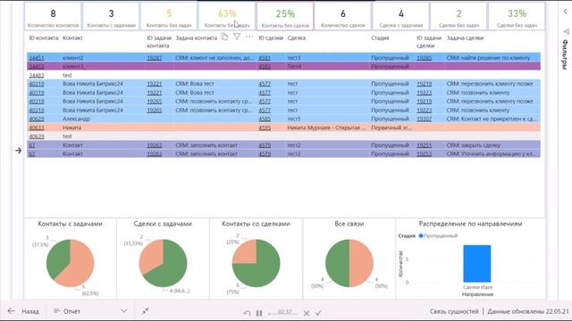Select the клиент2 contact cell
Viewport: 572px width, 321px height.
pos(73,57)
